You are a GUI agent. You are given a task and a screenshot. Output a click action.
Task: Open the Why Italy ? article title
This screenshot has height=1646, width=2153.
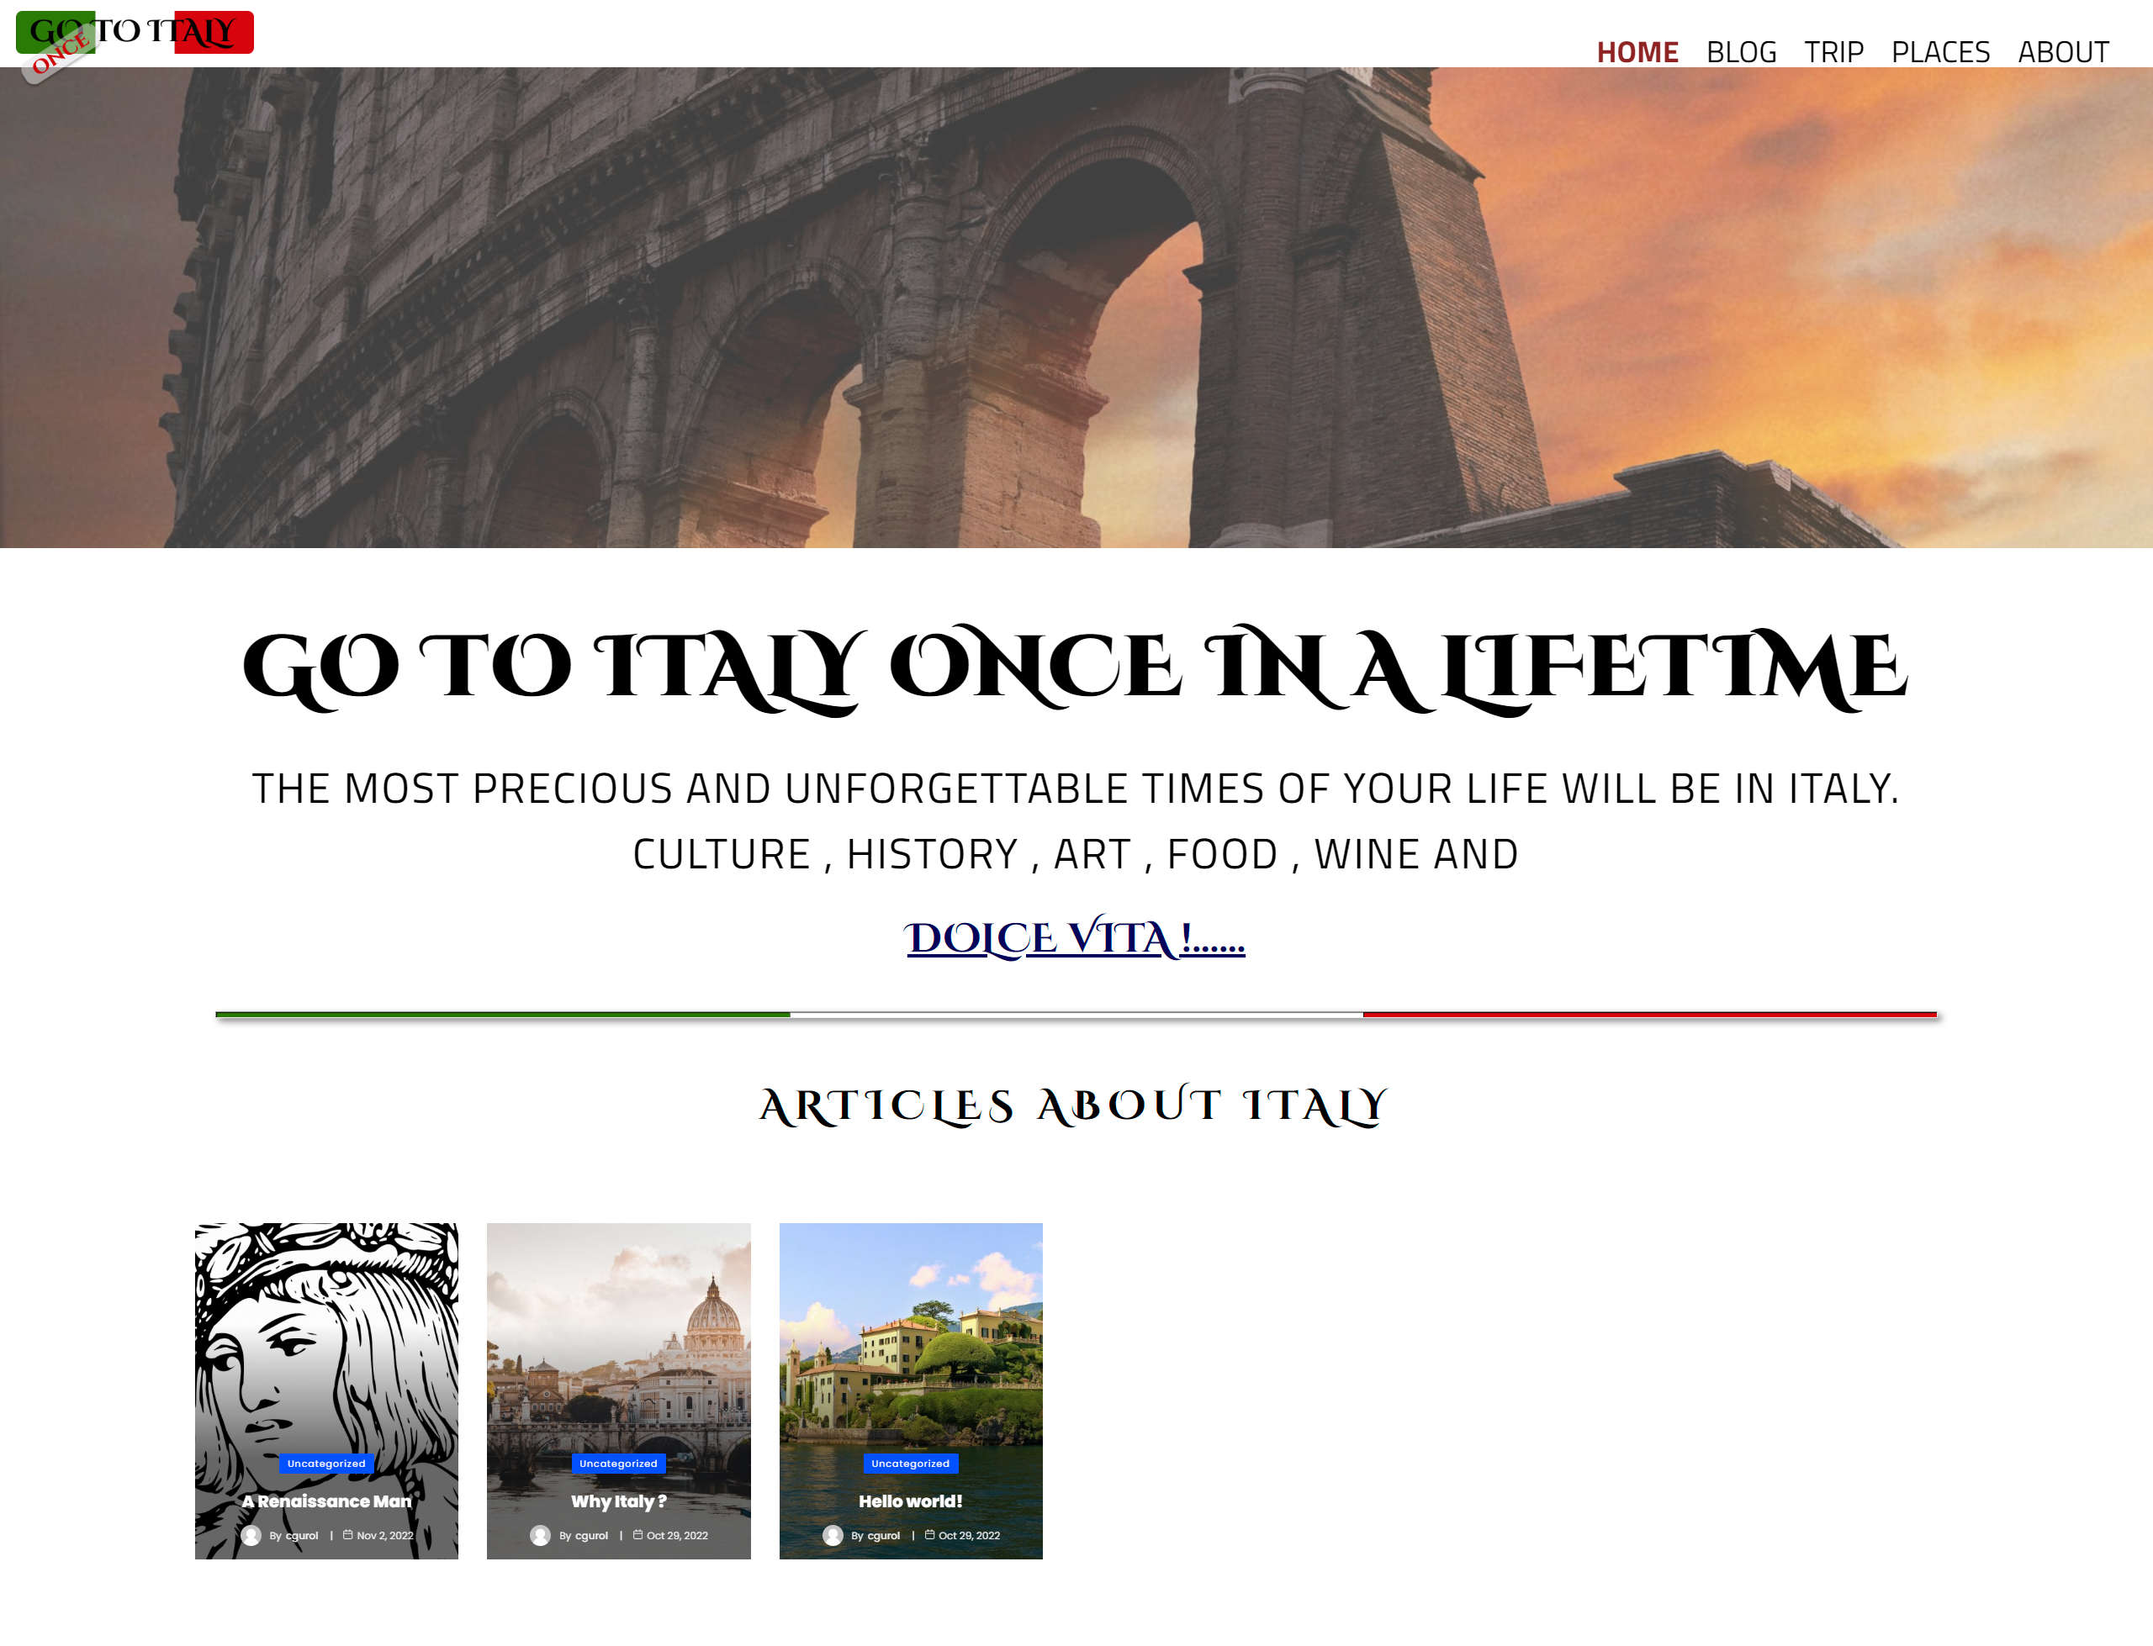[618, 1501]
